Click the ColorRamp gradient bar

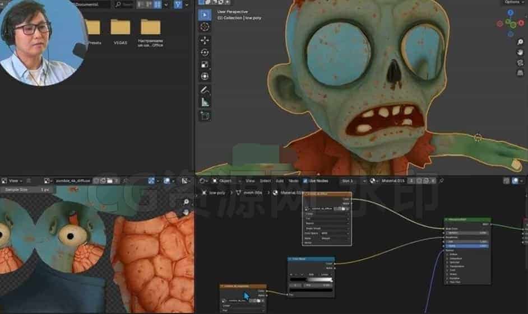tap(311, 280)
